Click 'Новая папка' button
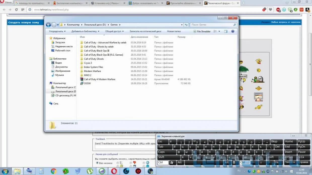 pyautogui.click(x=174, y=31)
